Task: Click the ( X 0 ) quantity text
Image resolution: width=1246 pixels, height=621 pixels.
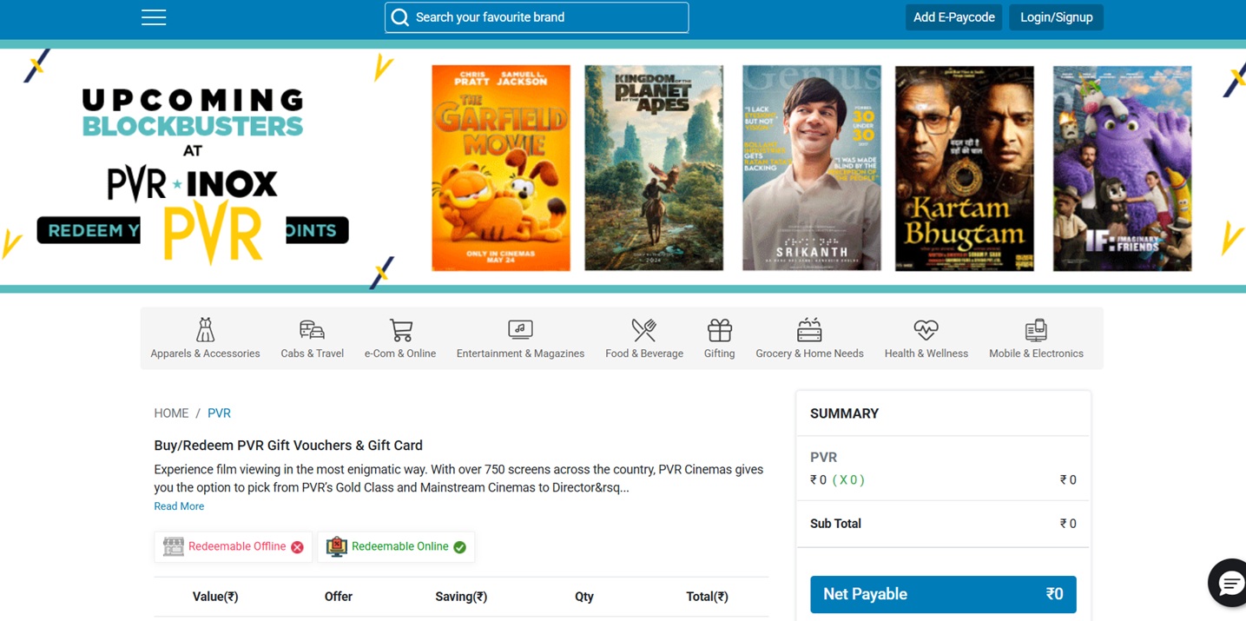Action: coord(848,479)
